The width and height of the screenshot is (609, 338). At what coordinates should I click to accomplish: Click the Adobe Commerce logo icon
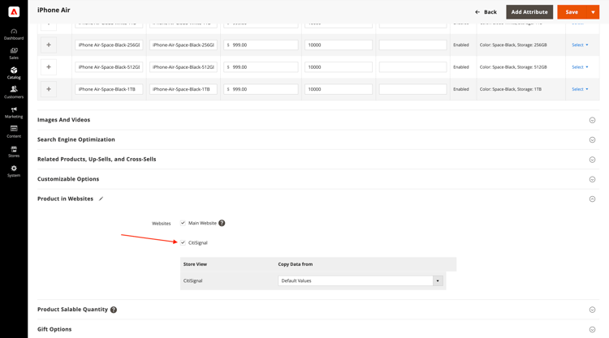pyautogui.click(x=14, y=12)
